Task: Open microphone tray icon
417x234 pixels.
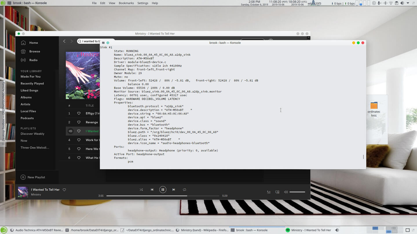Action: 379,3
